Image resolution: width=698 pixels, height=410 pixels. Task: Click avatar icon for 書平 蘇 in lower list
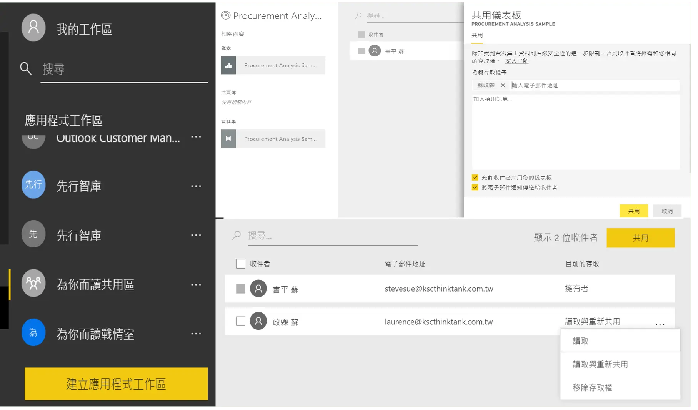259,289
